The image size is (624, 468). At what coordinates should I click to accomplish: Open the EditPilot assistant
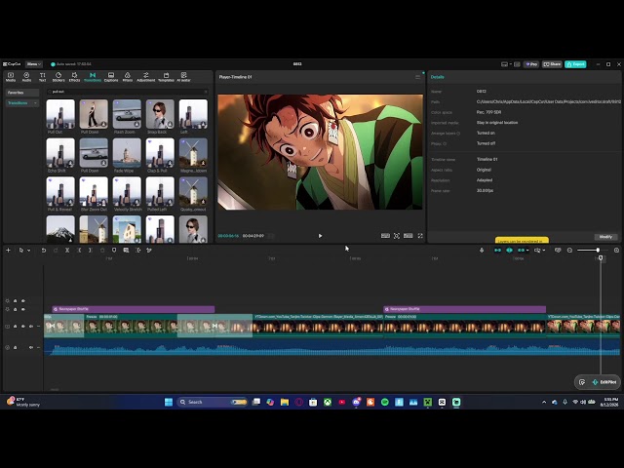[604, 382]
